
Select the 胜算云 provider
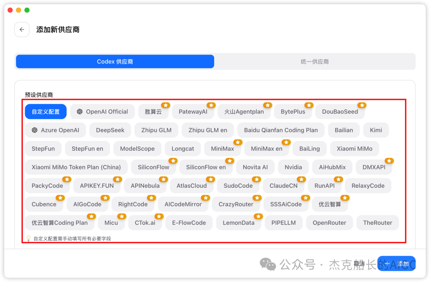[153, 111]
